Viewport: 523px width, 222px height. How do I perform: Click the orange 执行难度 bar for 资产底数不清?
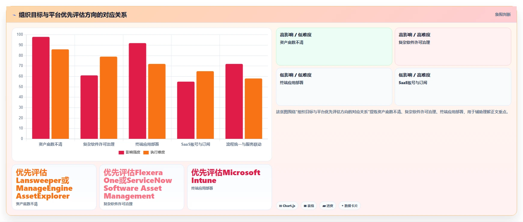(x=60, y=94)
